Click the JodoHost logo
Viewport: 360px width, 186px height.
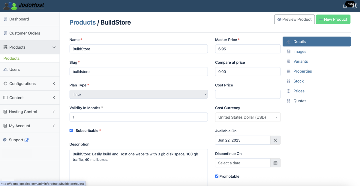tap(24, 6)
